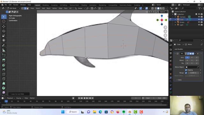Delete the Mirror modifier
The height and width of the screenshot is (115, 204).
coord(198,54)
